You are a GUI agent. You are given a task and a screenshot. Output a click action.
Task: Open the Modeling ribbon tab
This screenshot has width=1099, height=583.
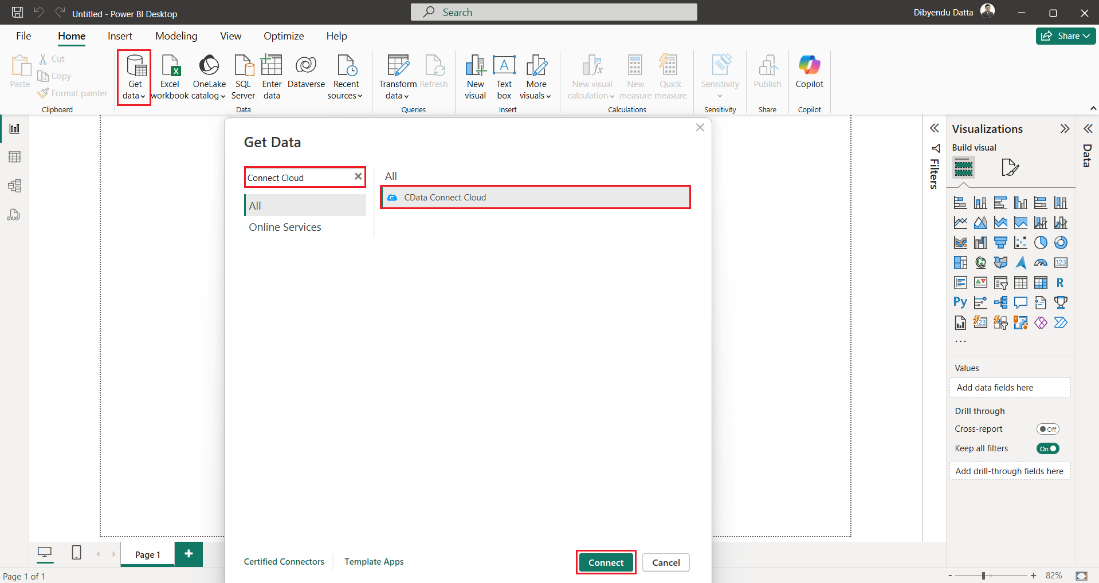click(x=176, y=36)
